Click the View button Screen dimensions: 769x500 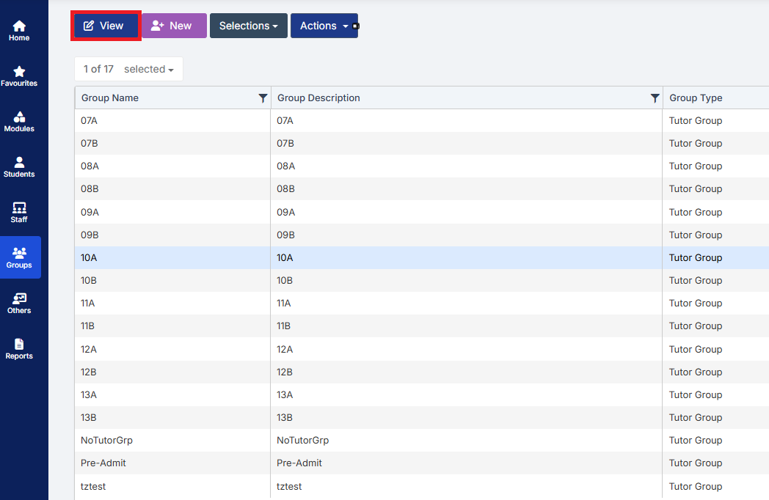105,25
